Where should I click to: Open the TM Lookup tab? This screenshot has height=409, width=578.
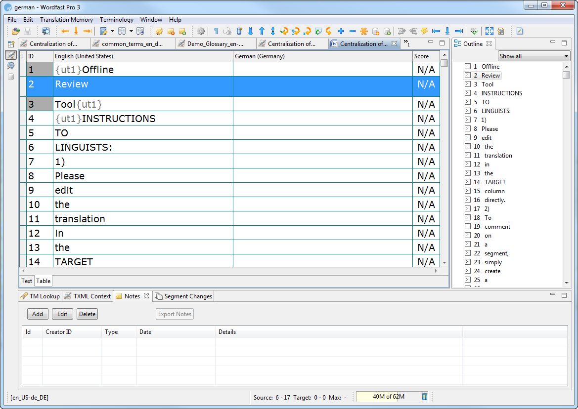pos(40,296)
